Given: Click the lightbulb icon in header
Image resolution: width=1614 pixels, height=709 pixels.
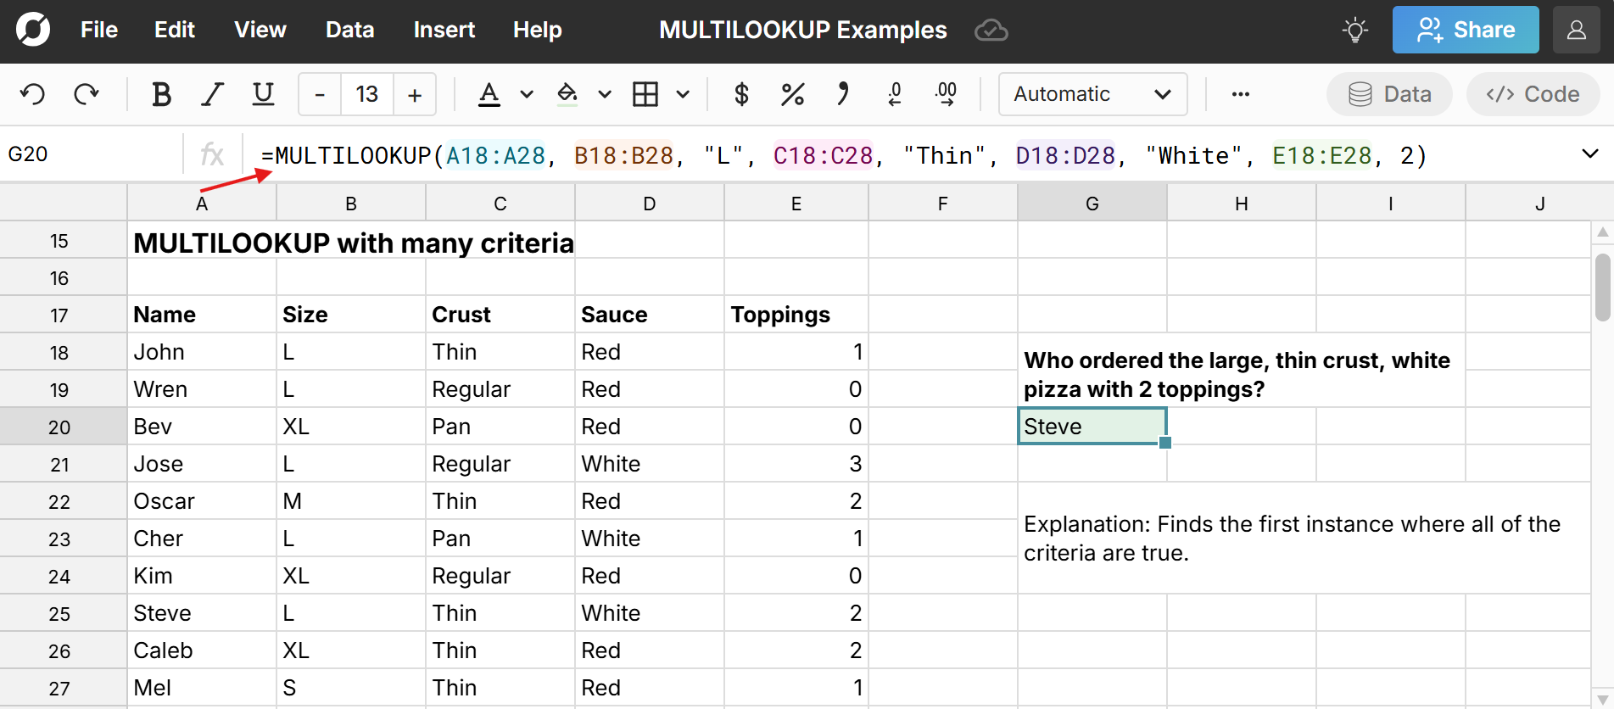Looking at the screenshot, I should (1354, 31).
